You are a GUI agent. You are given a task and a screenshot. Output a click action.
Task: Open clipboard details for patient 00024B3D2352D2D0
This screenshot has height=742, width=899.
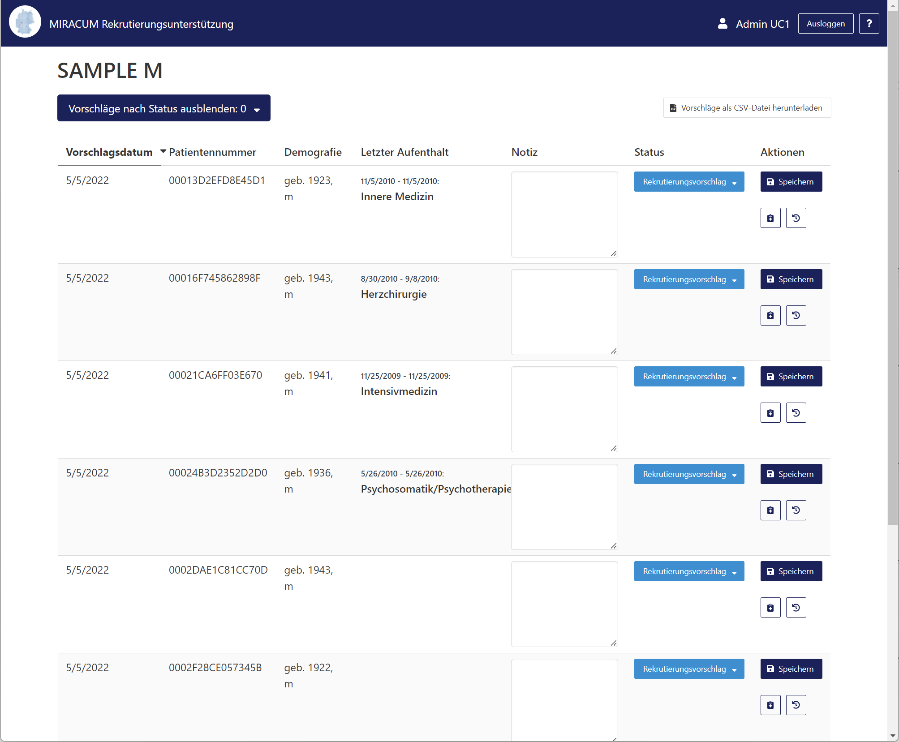(770, 510)
